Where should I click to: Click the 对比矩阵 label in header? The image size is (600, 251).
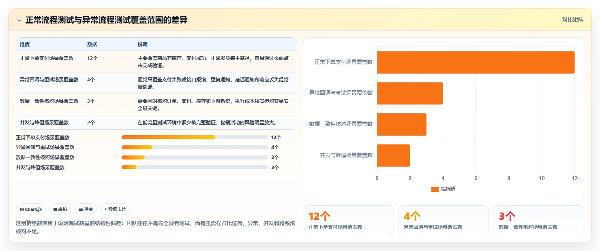pyautogui.click(x=572, y=19)
